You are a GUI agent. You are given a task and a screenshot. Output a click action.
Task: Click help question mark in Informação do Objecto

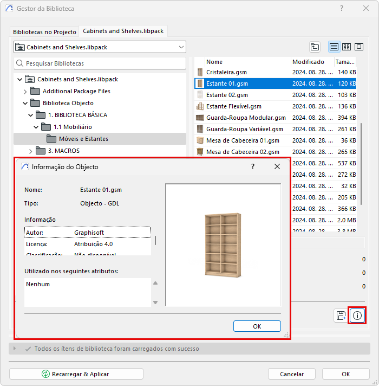[253, 166]
